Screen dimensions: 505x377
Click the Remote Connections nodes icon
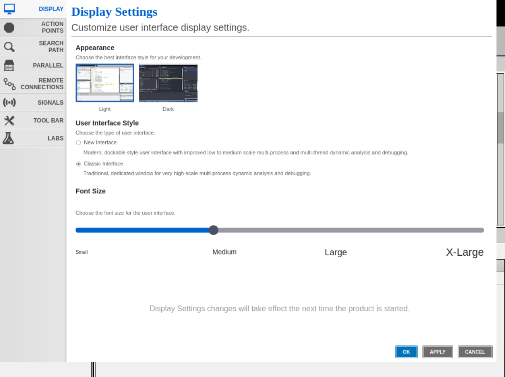(x=9, y=84)
